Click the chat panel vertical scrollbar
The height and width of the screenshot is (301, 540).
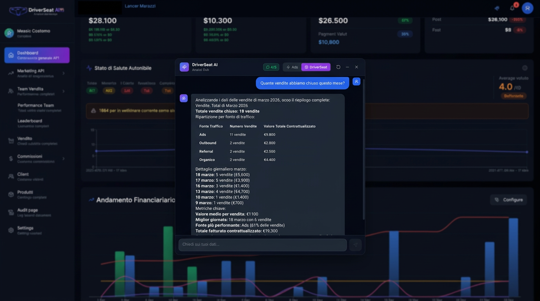(364, 149)
